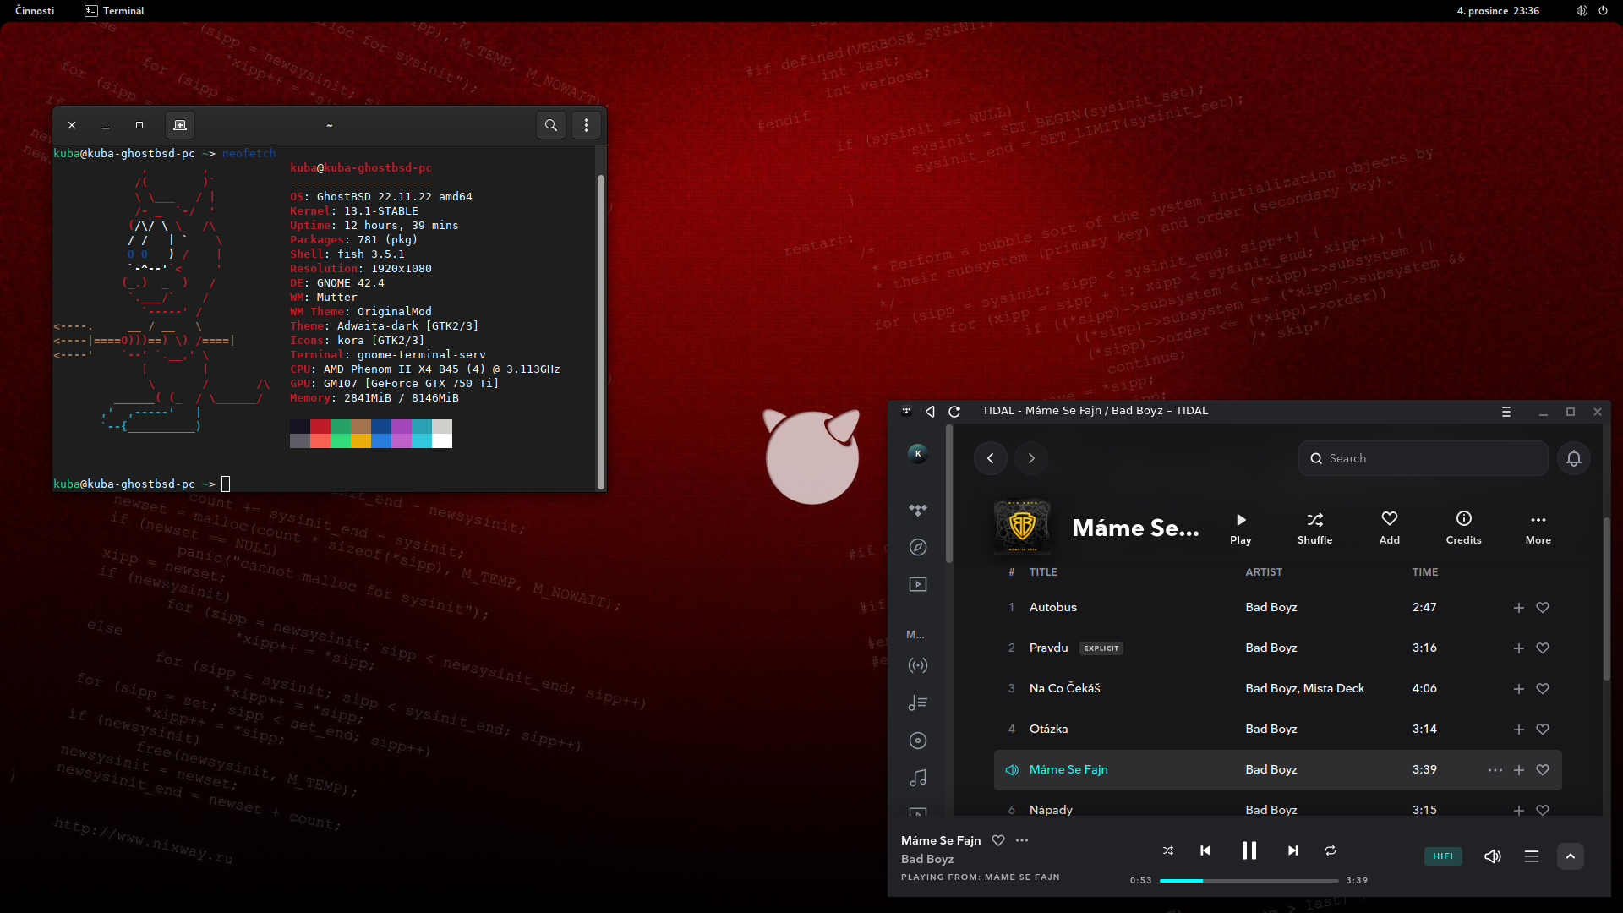Image resolution: width=1623 pixels, height=913 pixels.
Task: Open clock and calendar in top bar
Action: pos(1498,11)
